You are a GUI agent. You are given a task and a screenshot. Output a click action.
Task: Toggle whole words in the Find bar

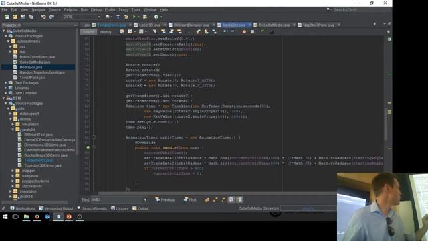pos(215,199)
